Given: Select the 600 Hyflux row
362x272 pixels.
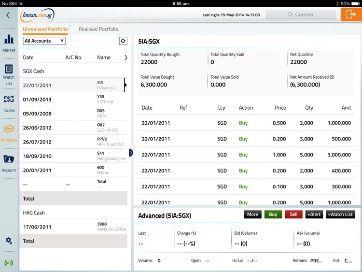Looking at the screenshot, I should (x=73, y=170).
